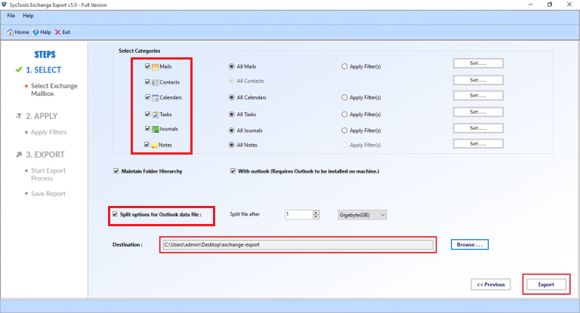Viewport: 580px width, 313px height.
Task: Toggle Split options for Outlook data file
Action: pyautogui.click(x=115, y=214)
